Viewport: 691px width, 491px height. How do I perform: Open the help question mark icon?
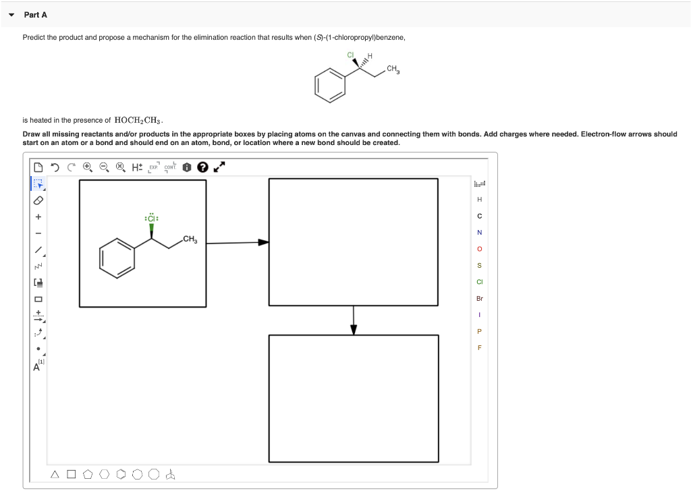[202, 167]
